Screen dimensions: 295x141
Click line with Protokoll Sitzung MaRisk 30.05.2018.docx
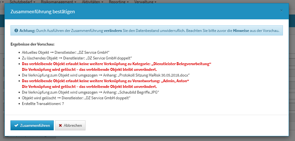pyautogui.click(x=106, y=75)
